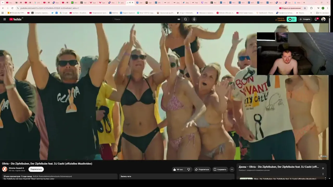This screenshot has height=187, width=333.
Task: Open the Работа в Москве bookmark
Action: pyautogui.click(x=225, y=13)
